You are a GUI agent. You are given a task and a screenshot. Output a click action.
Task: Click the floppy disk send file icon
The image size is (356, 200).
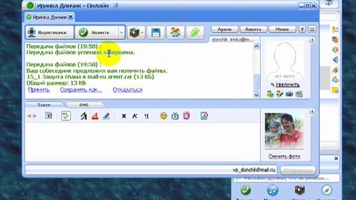click(x=156, y=33)
